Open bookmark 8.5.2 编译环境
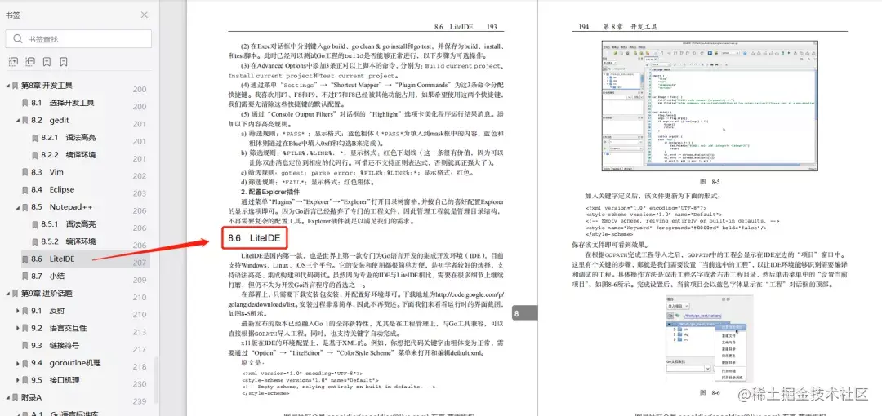The height and width of the screenshot is (416, 882). click(68, 241)
